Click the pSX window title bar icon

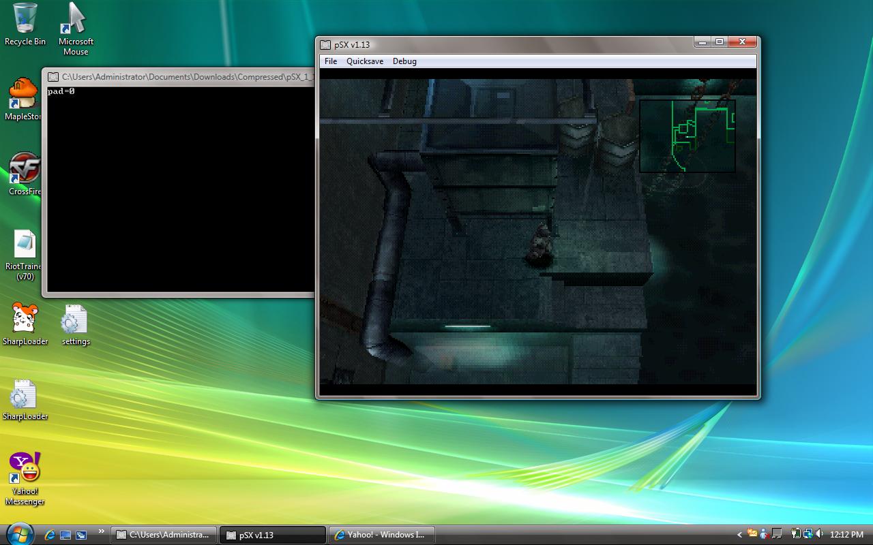click(325, 45)
